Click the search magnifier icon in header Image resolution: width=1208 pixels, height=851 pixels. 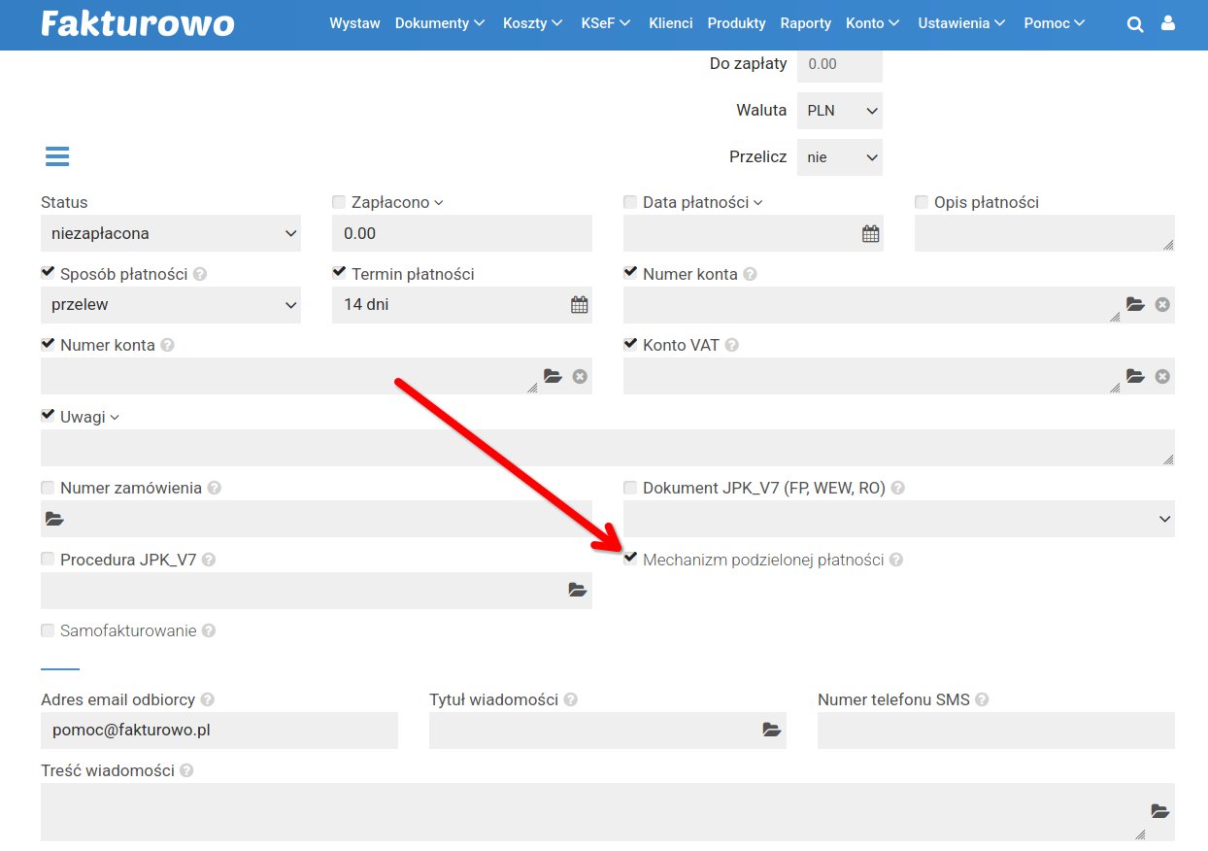(x=1134, y=24)
